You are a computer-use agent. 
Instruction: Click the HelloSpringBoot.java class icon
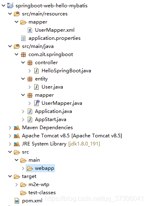[36, 71]
